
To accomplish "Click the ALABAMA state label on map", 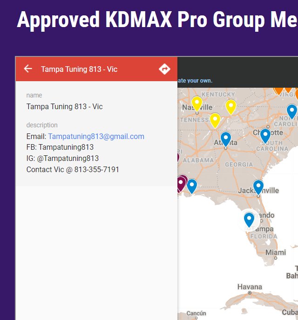I will pyautogui.click(x=198, y=160).
